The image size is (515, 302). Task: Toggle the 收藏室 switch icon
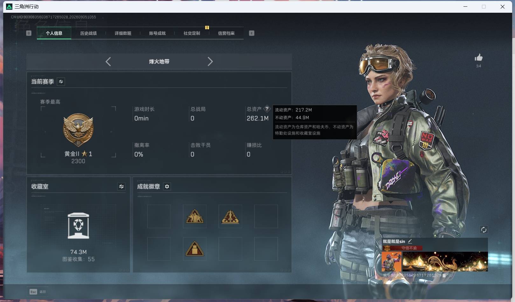click(121, 186)
